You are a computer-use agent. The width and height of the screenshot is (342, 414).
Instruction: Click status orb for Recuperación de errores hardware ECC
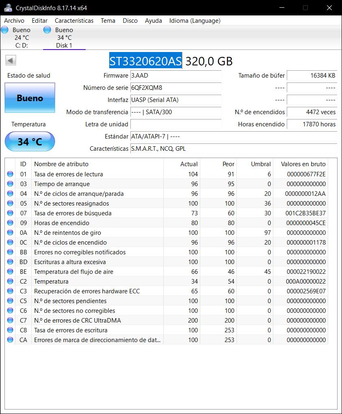[x=10, y=291]
